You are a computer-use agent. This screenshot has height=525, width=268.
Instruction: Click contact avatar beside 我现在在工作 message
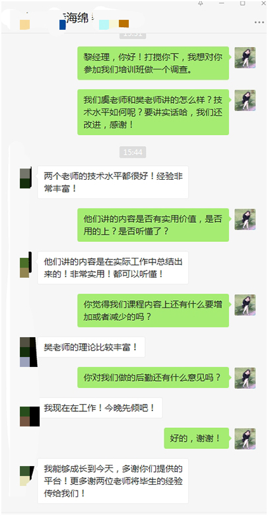point(30,416)
